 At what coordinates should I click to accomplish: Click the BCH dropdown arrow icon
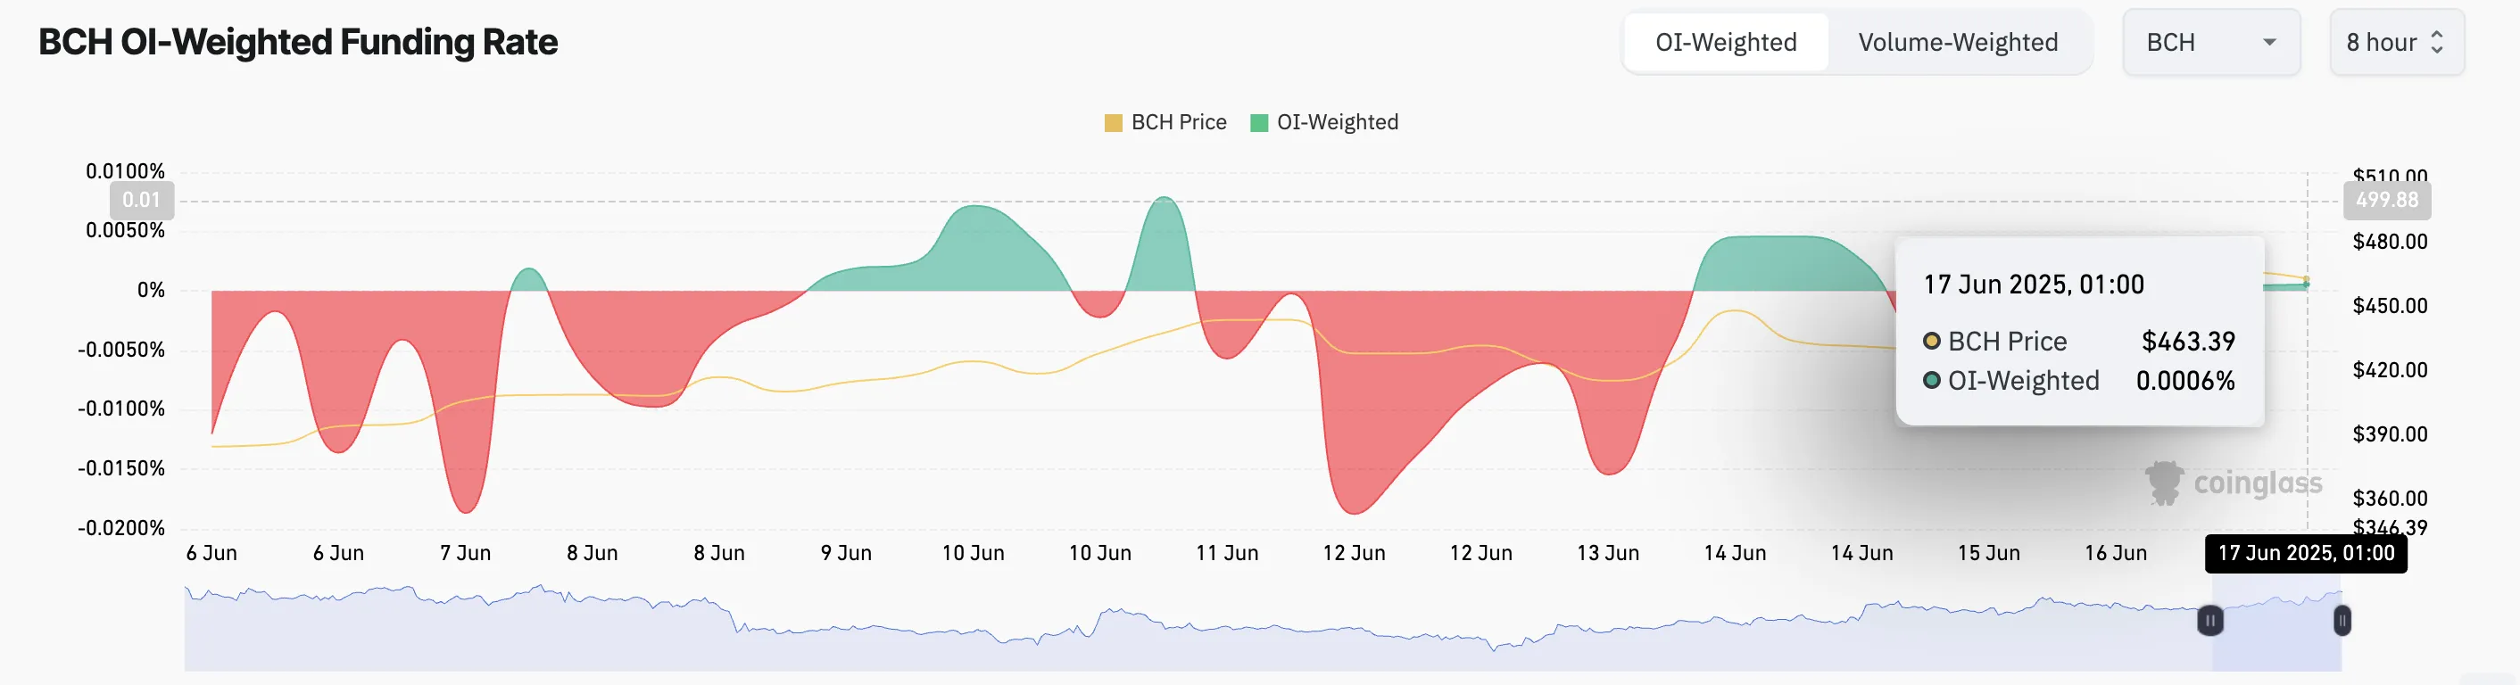coord(2272,42)
